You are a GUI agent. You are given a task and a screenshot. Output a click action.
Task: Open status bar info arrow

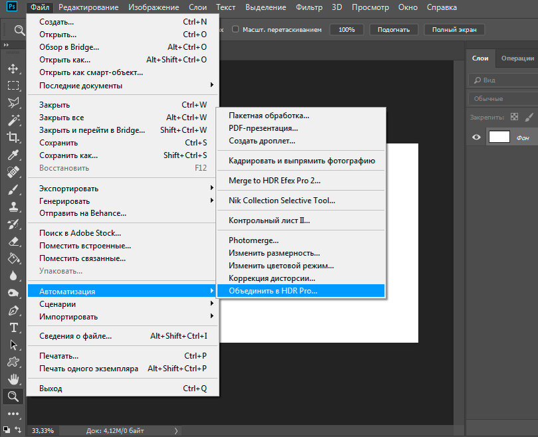click(x=176, y=431)
